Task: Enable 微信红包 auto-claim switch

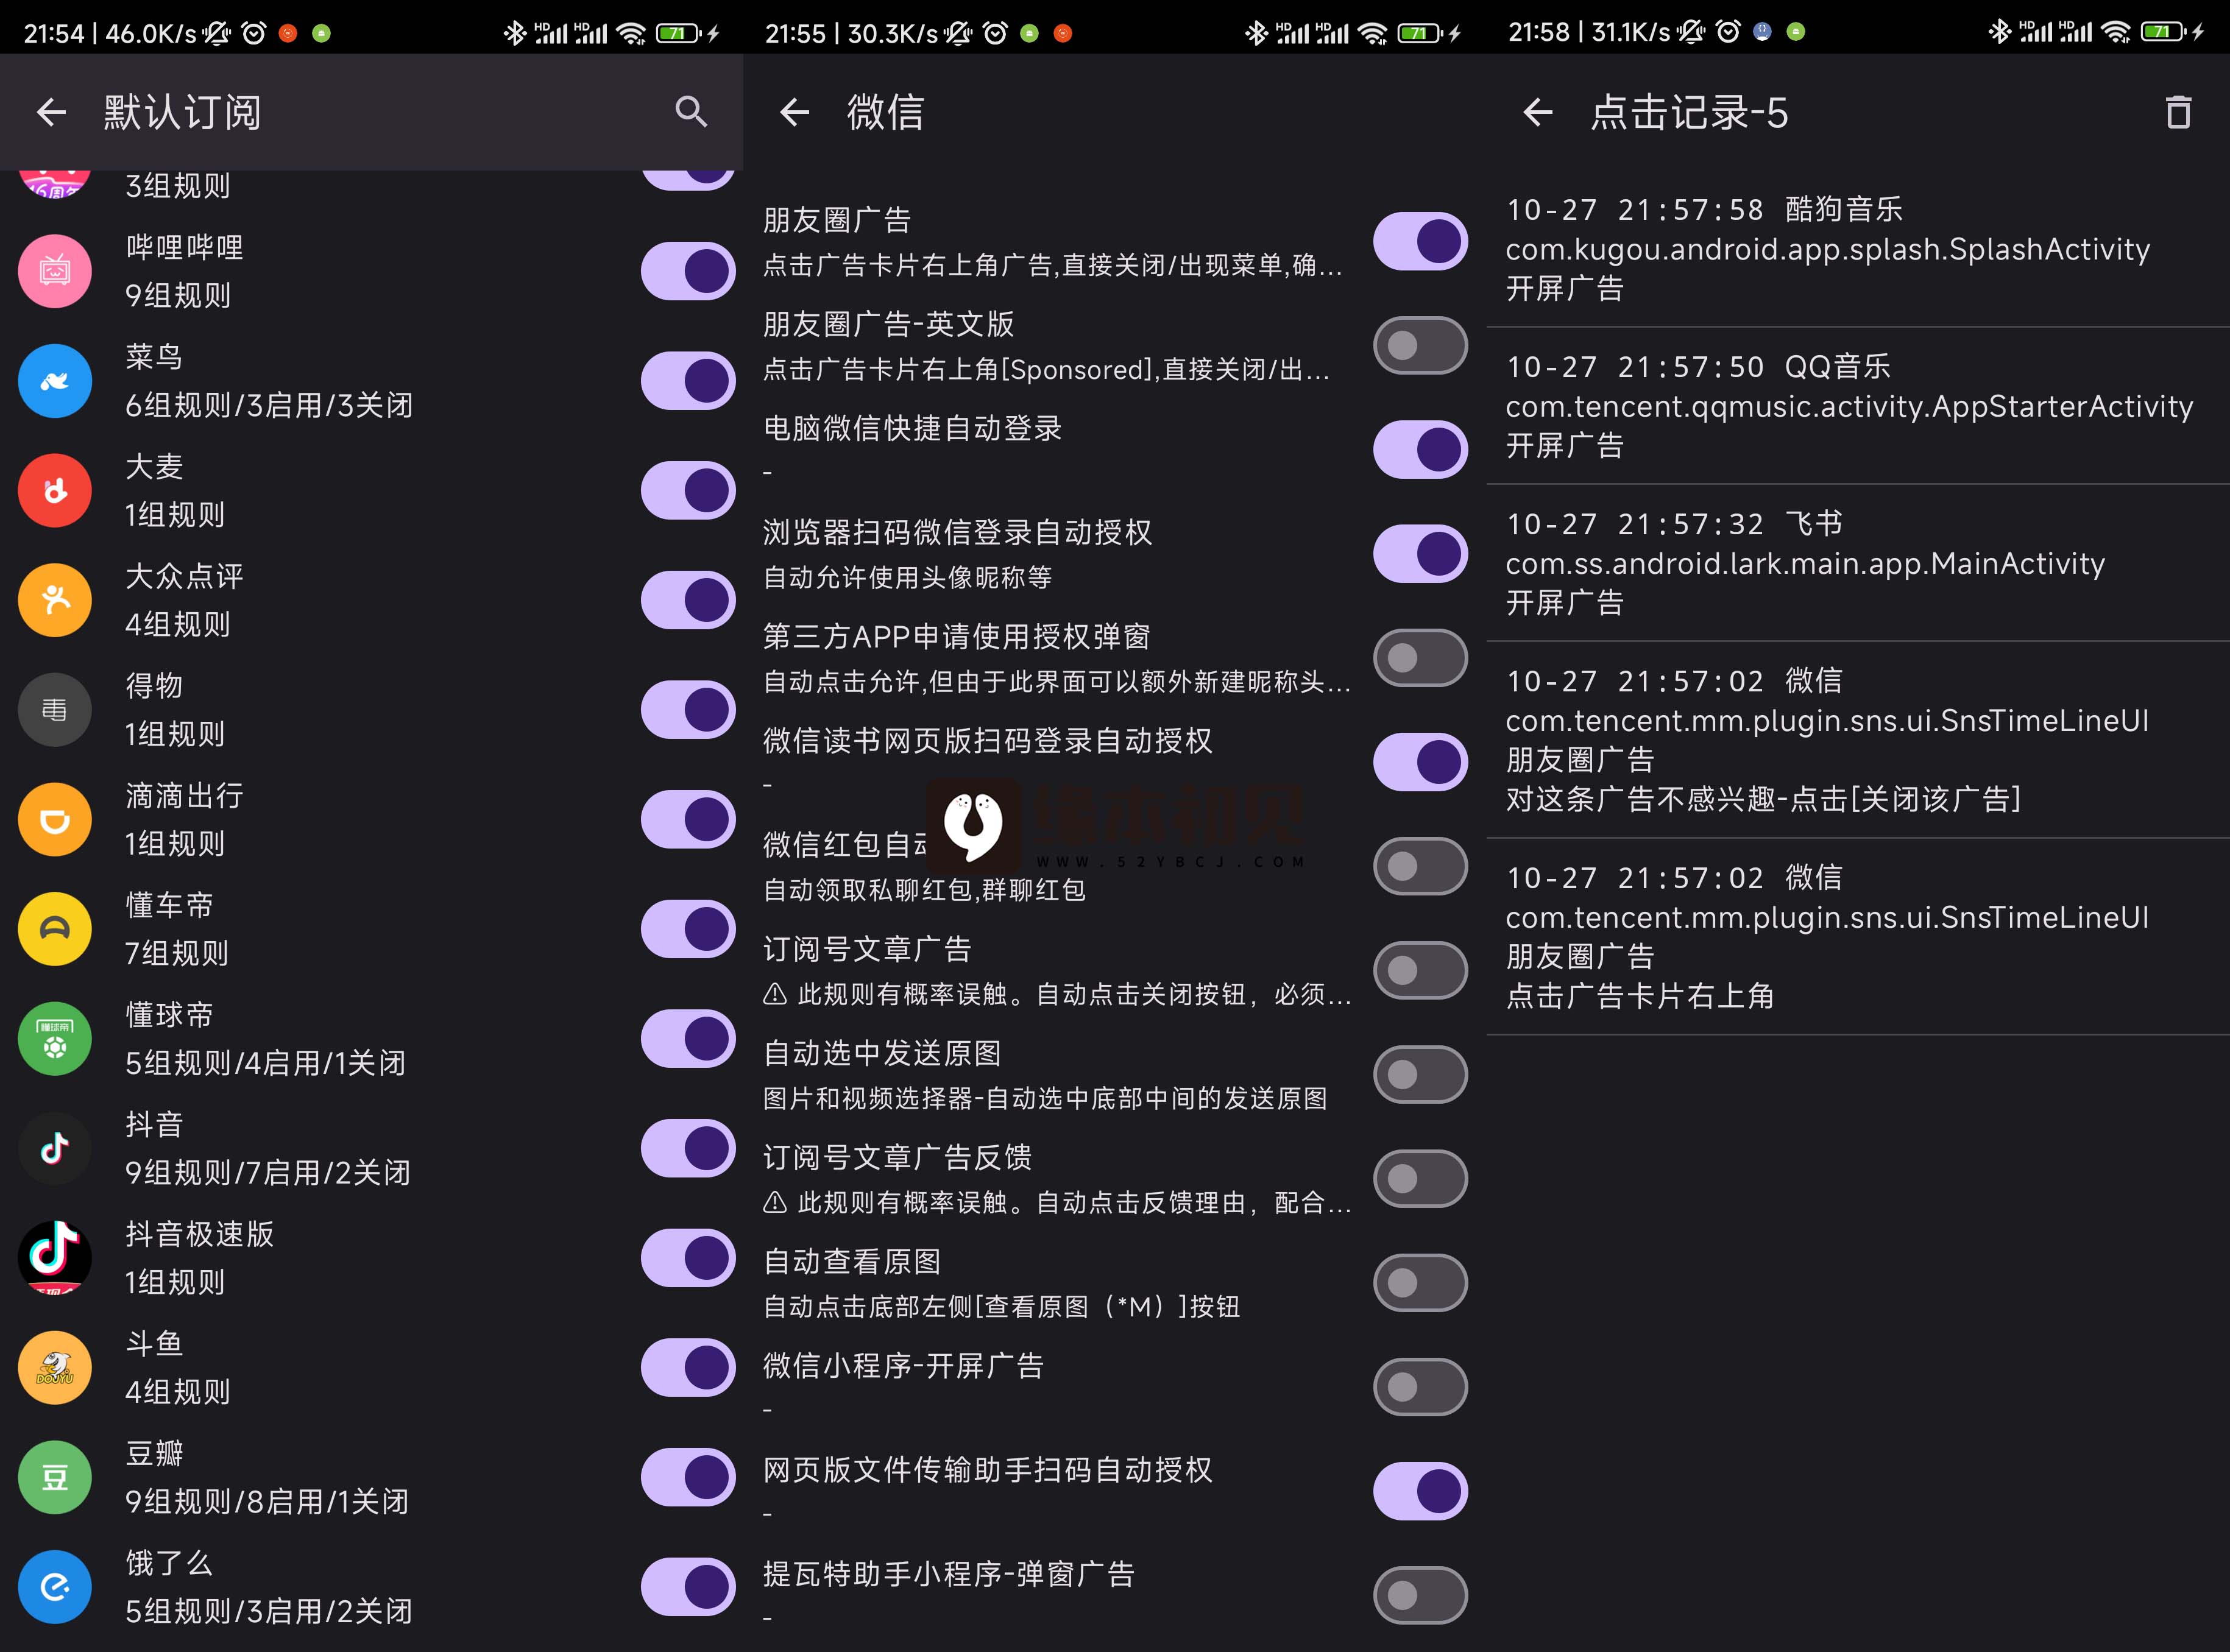Action: 1420,866
